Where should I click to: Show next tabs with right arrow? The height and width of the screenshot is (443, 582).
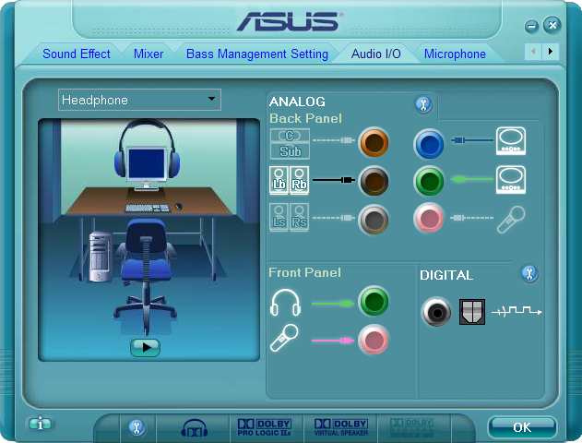(x=551, y=52)
